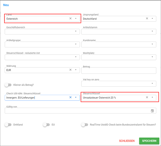Click into the Betrag input field
Image resolution: width=161 pixels, height=146 pixels.
pyautogui.click(x=119, y=71)
